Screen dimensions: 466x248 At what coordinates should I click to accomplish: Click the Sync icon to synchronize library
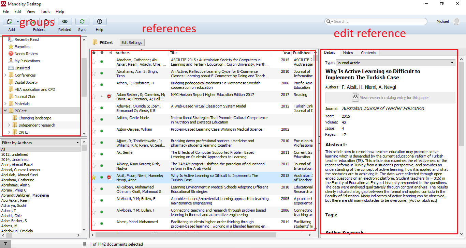[x=82, y=21]
